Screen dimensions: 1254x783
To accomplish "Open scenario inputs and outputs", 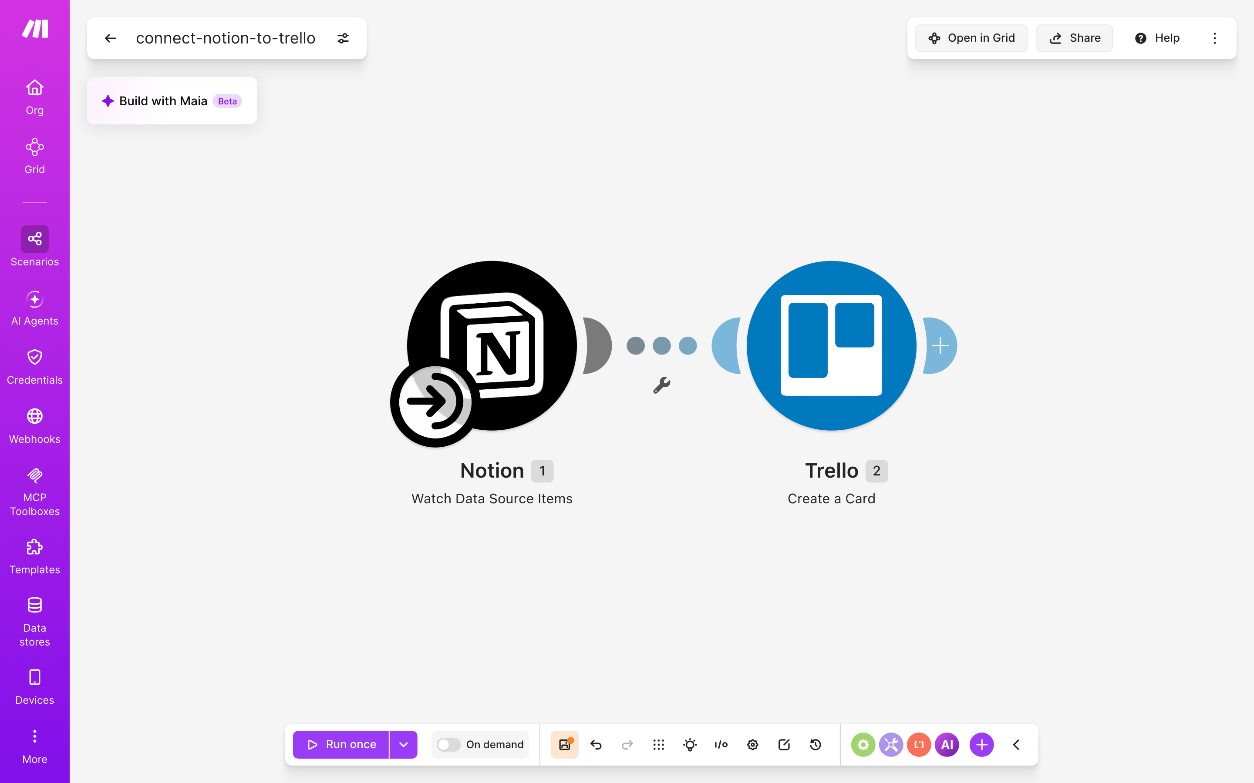I will tap(721, 745).
